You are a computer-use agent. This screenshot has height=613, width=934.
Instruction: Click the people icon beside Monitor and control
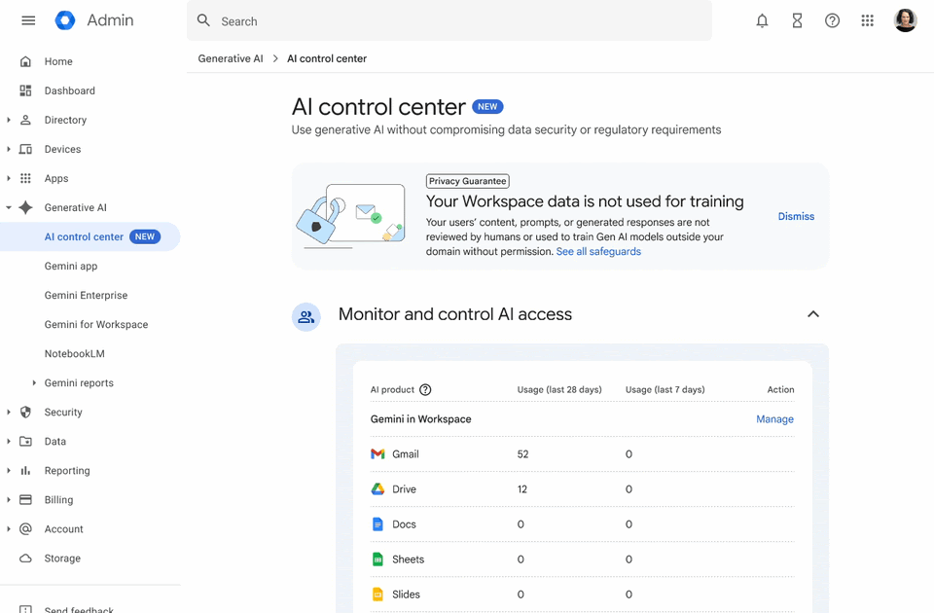click(306, 316)
